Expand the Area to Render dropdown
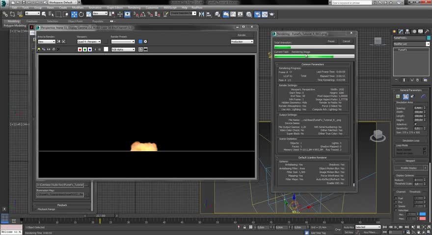Image resolution: width=432 pixels, height=235 pixels. pos(47,42)
